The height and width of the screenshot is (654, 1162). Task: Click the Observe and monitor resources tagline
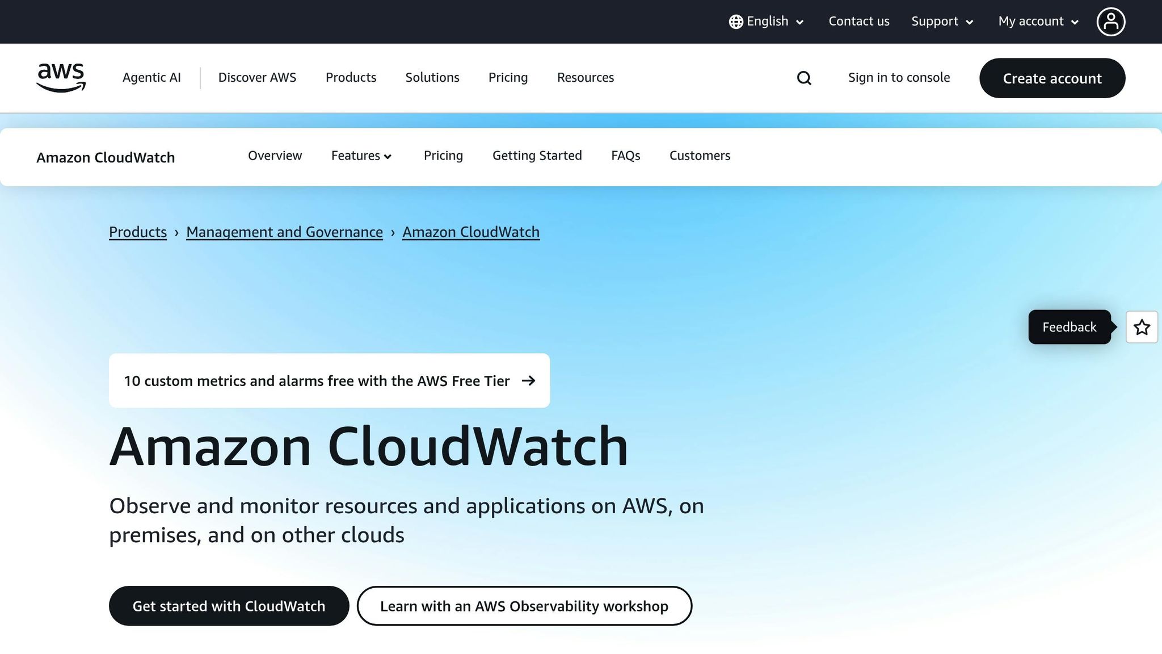pyautogui.click(x=406, y=520)
